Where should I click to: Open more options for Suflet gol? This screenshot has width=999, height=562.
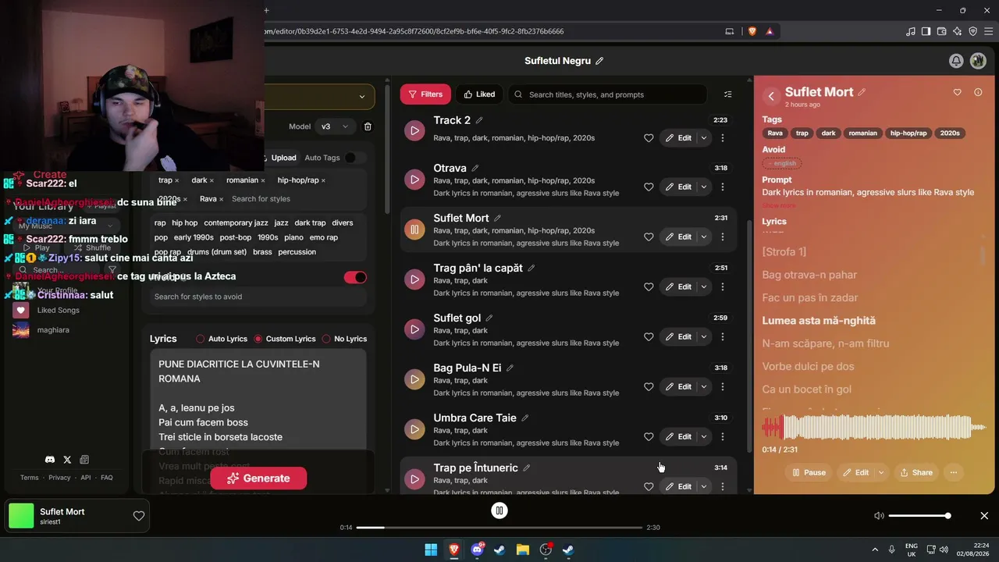coord(723,336)
